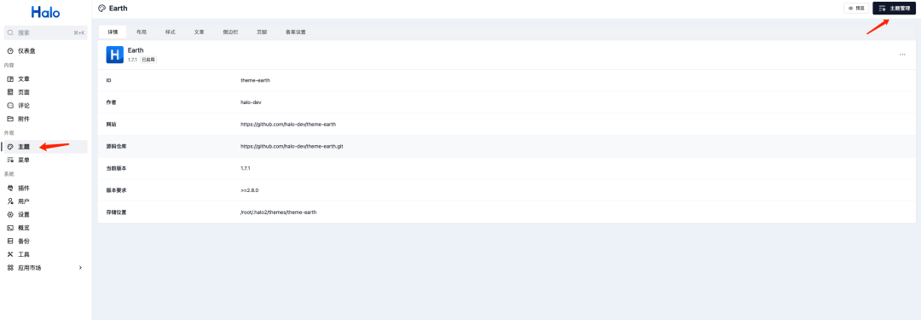The width and height of the screenshot is (921, 320).
Task: Open the three-dot more menu for Earth
Action: click(x=902, y=55)
